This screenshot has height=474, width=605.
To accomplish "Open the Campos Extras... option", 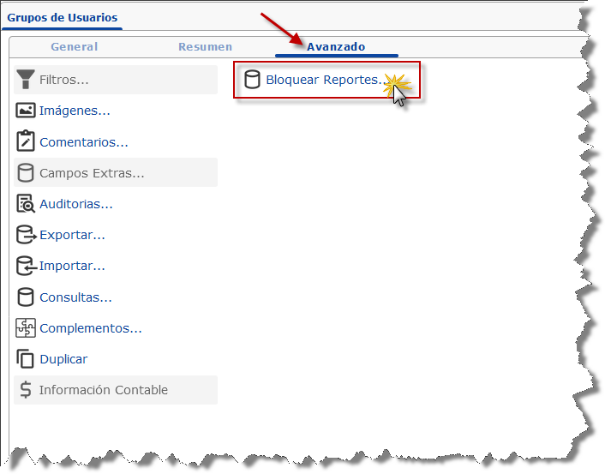I will (92, 173).
